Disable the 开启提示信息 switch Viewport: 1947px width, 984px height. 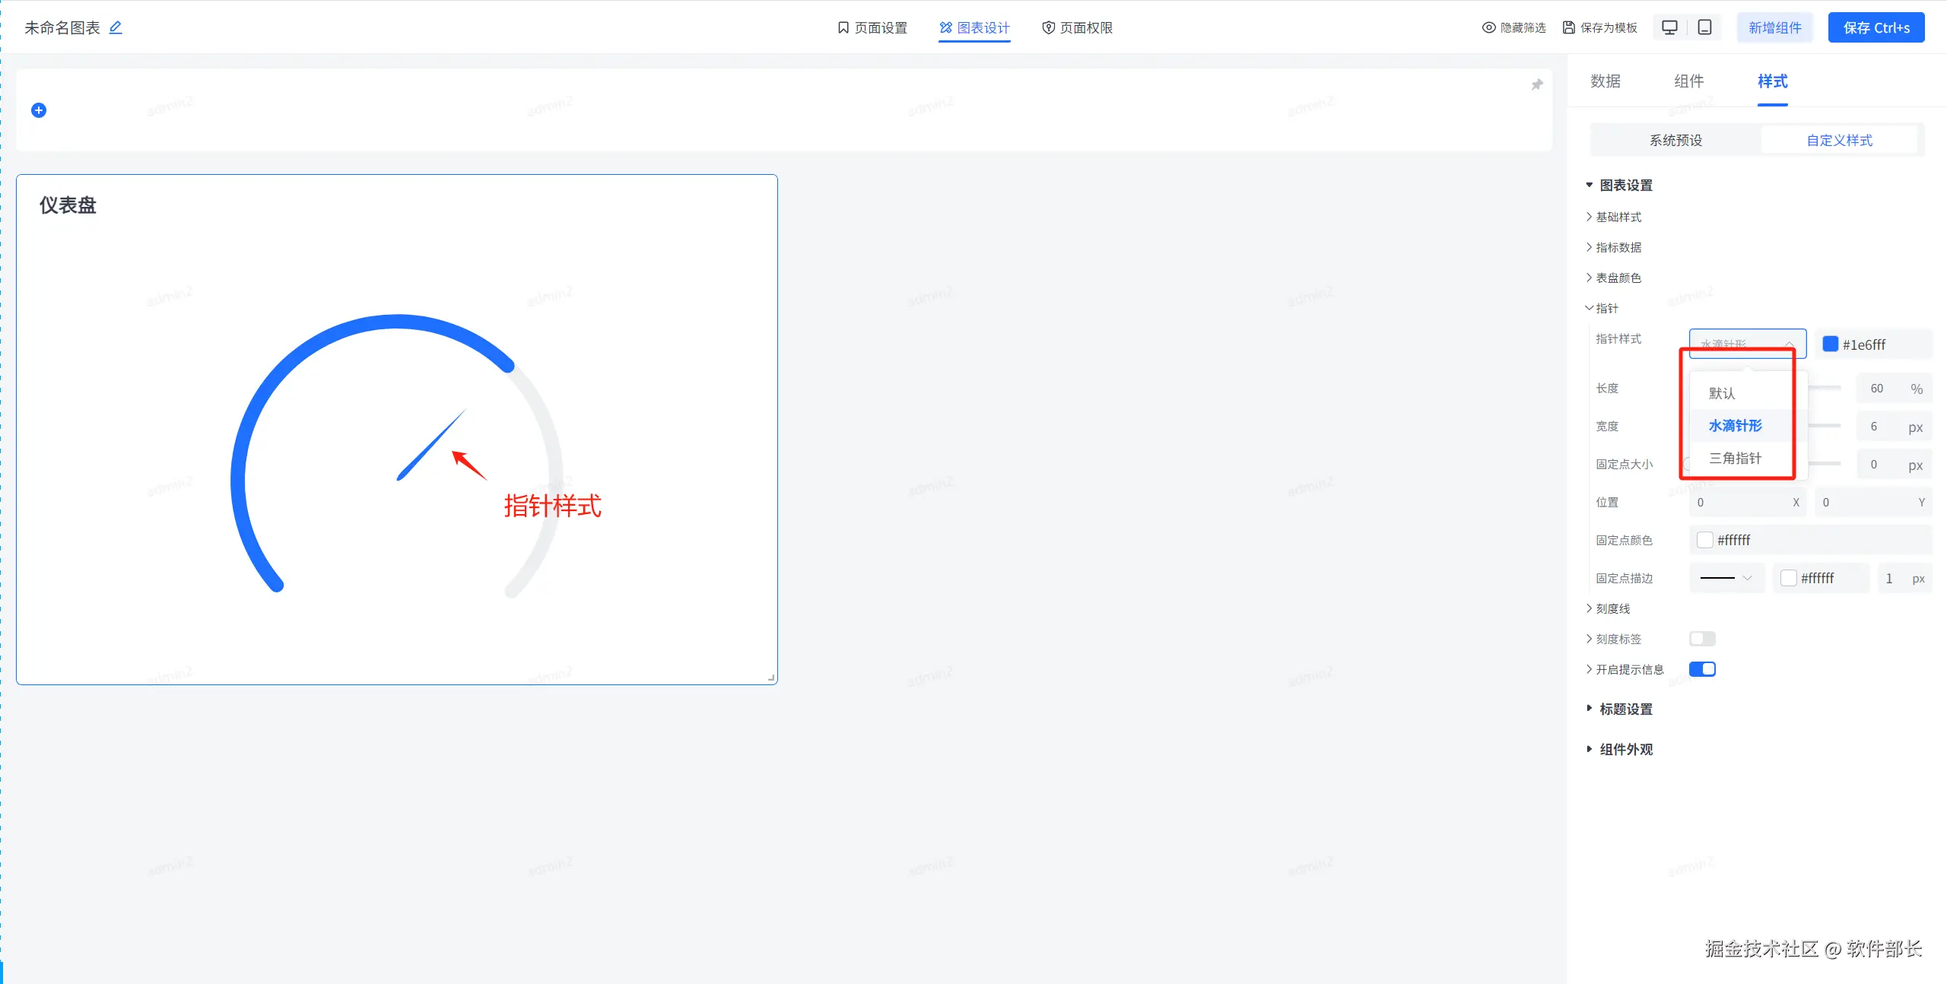tap(1702, 669)
